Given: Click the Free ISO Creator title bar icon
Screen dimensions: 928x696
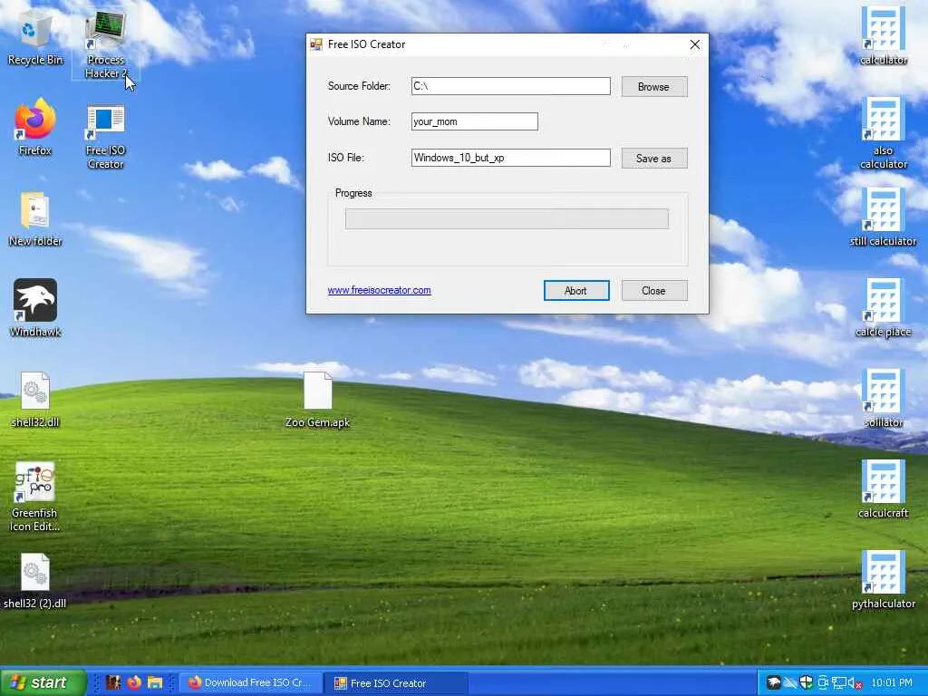Looking at the screenshot, I should 316,44.
